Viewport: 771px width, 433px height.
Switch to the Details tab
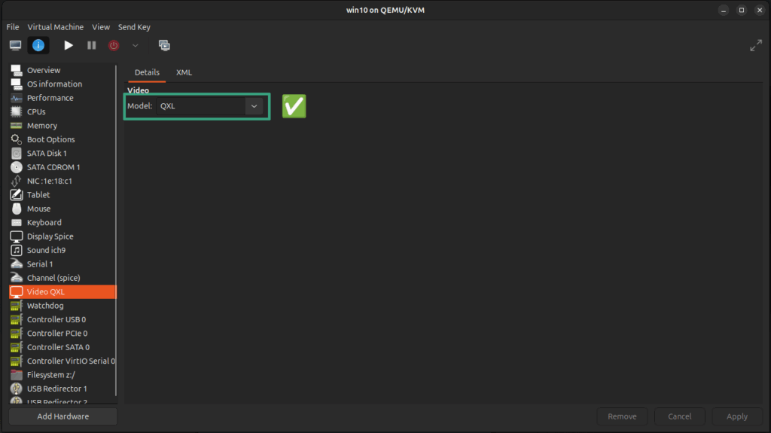(x=147, y=72)
